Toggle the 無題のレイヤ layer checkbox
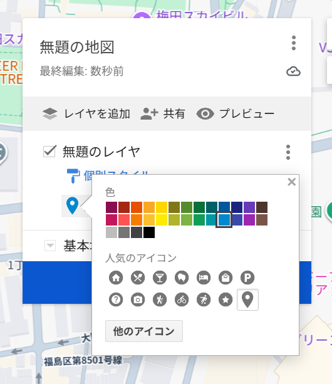Image resolution: width=332 pixels, height=384 pixels. pyautogui.click(x=49, y=152)
